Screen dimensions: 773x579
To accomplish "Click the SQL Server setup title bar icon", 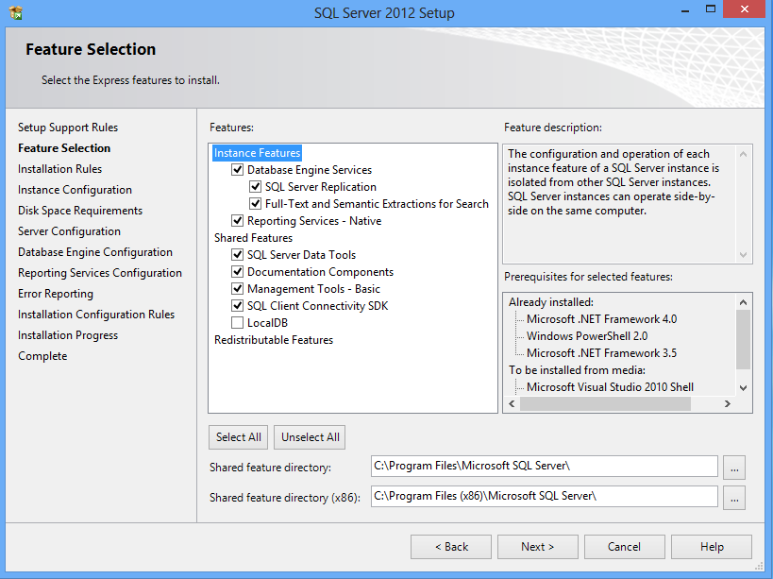I will point(16,13).
